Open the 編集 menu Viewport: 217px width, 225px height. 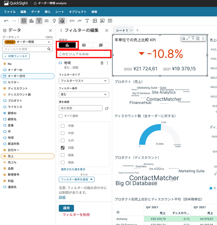[23, 12]
